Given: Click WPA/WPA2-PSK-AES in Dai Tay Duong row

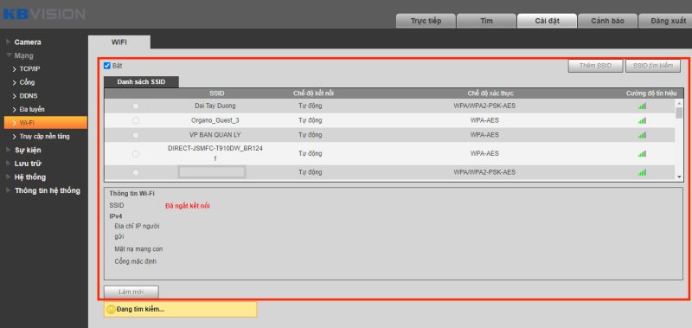Looking at the screenshot, I should point(484,106).
